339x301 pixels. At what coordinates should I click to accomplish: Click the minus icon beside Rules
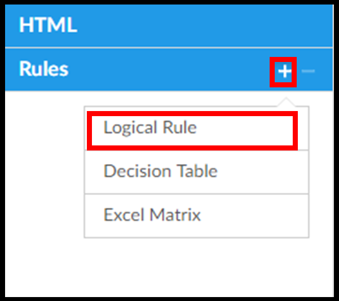tap(308, 71)
